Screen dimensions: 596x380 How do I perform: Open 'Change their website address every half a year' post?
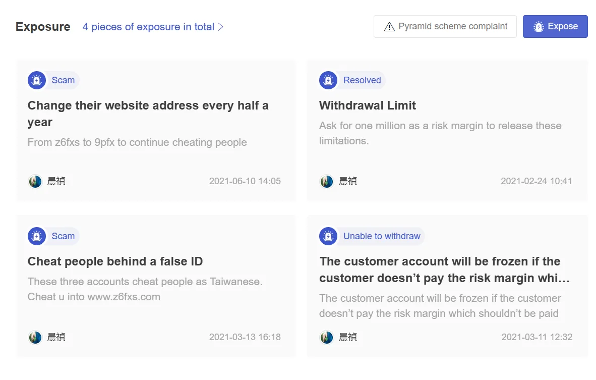pyautogui.click(x=148, y=114)
